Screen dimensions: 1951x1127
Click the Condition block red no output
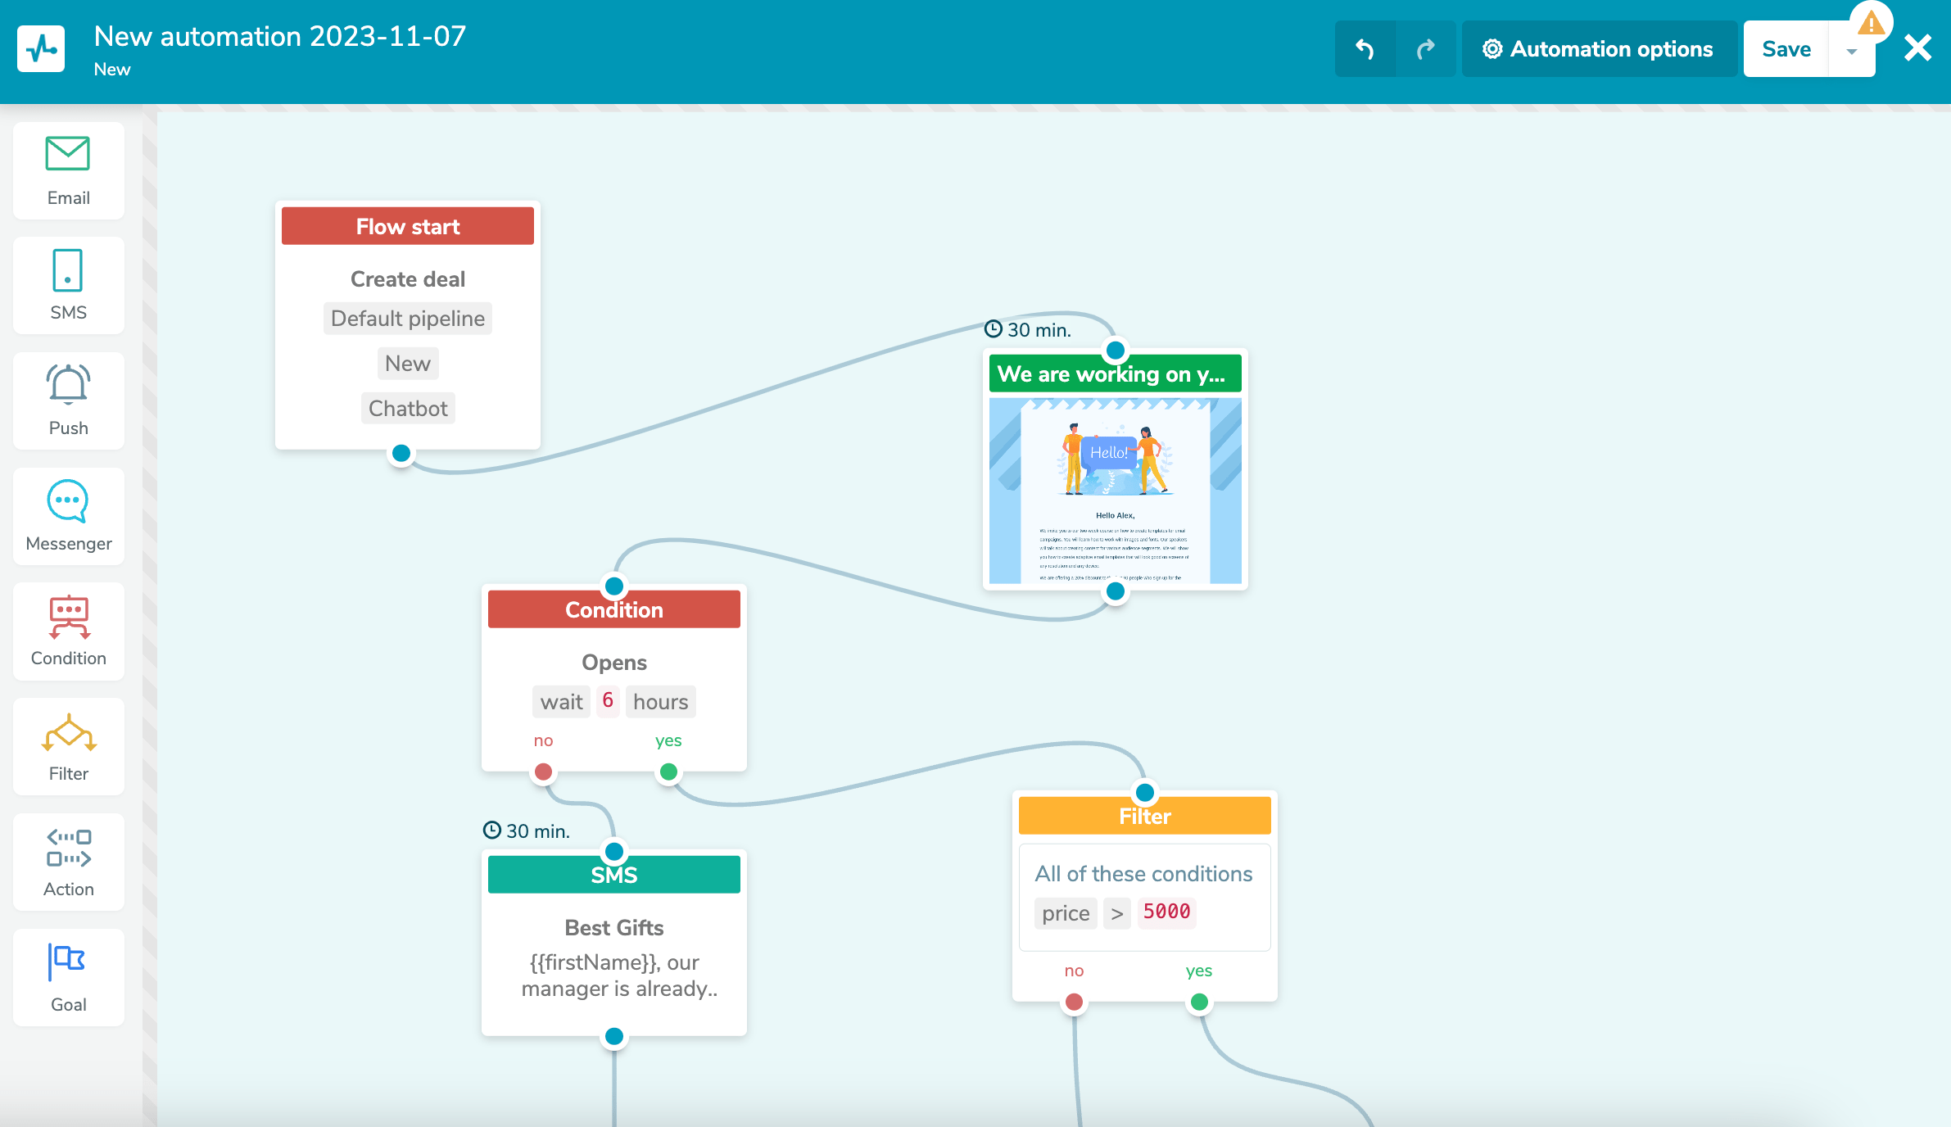coord(543,772)
